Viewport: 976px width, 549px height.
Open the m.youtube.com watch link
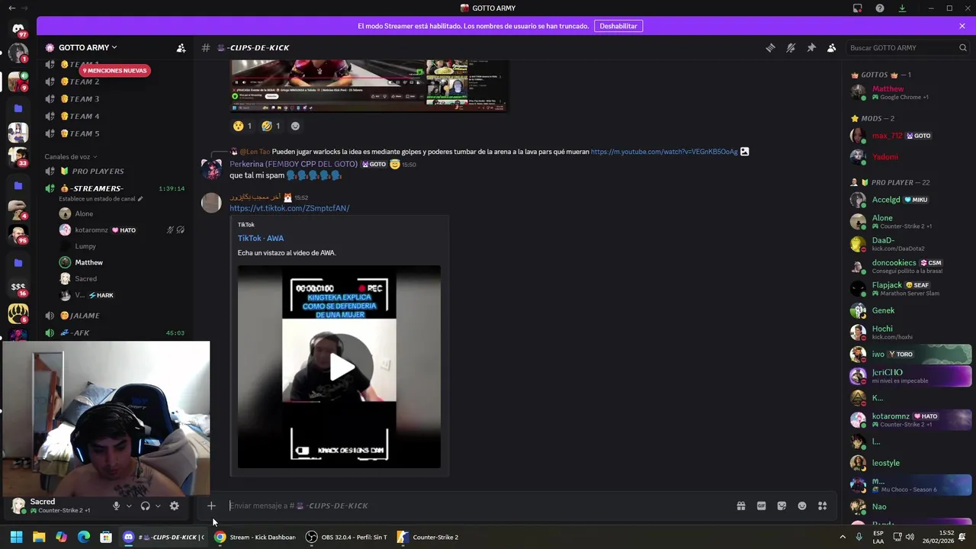coord(664,152)
